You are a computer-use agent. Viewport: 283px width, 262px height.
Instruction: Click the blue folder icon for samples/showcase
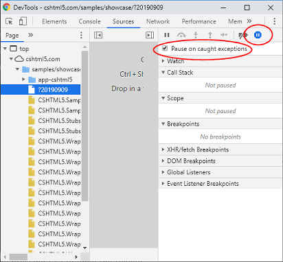(x=26, y=69)
